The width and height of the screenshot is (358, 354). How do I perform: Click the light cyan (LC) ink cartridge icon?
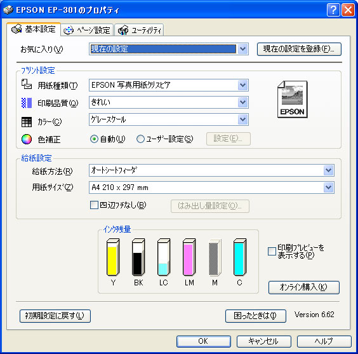[x=164, y=257]
